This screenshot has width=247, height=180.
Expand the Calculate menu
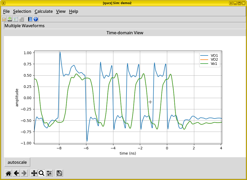[44, 11]
